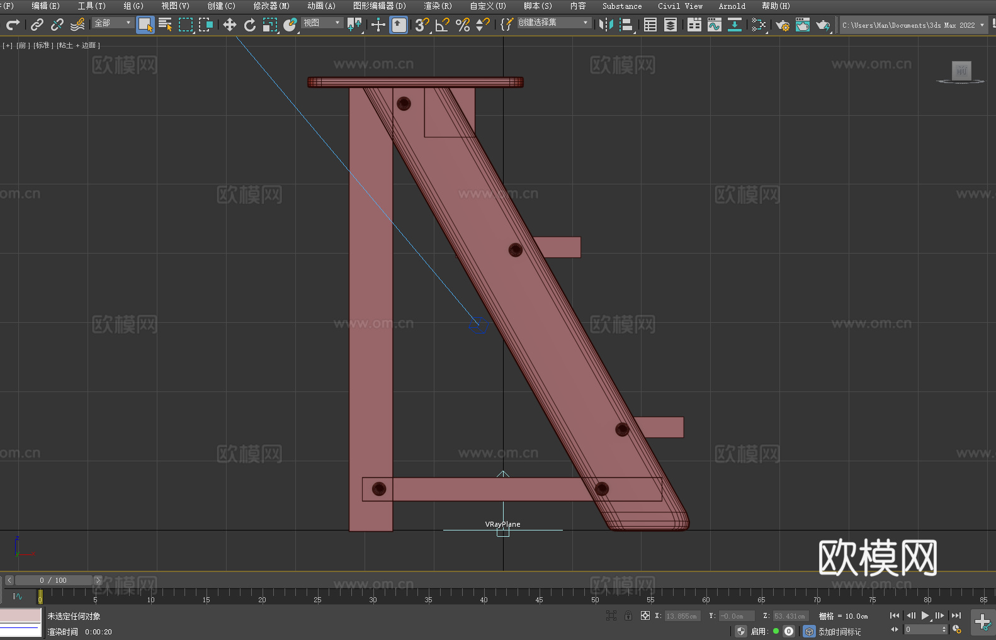Click the Mirror tool icon
The width and height of the screenshot is (996, 640).
(606, 25)
